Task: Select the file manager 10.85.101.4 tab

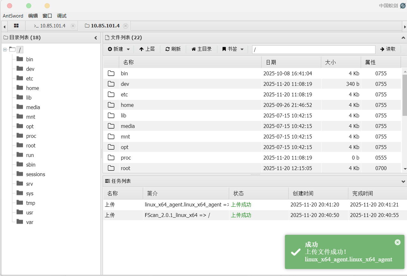Action: click(102, 26)
